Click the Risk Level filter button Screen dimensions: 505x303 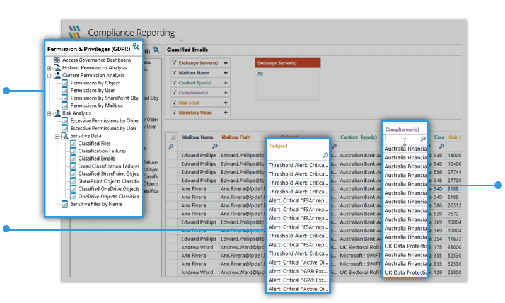coord(200,103)
